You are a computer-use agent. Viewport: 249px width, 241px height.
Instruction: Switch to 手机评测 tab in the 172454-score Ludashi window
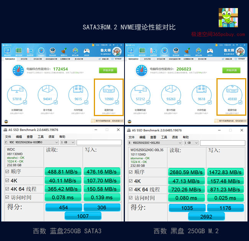(24, 59)
